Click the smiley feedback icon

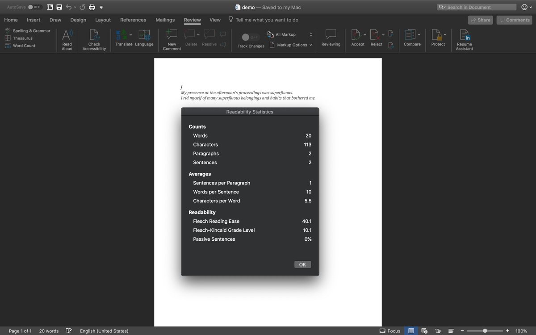[524, 7]
